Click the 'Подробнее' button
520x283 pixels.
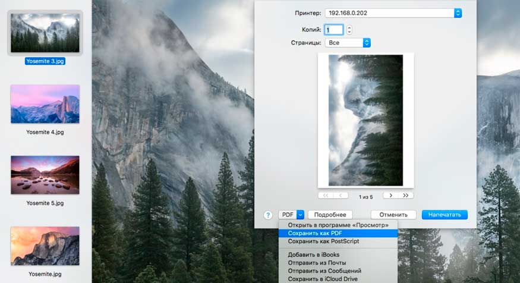pyautogui.click(x=330, y=215)
